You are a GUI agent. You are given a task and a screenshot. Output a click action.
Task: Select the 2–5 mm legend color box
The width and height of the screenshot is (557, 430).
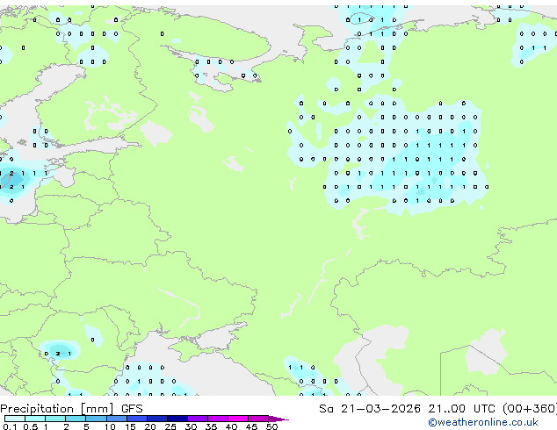pyautogui.click(x=76, y=419)
